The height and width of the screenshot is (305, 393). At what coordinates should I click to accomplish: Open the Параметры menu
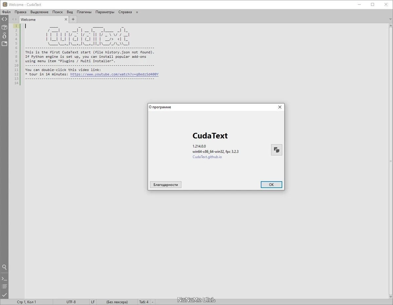click(105, 12)
